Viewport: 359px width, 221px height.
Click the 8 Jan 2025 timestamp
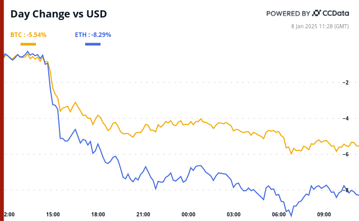pyautogui.click(x=325, y=26)
